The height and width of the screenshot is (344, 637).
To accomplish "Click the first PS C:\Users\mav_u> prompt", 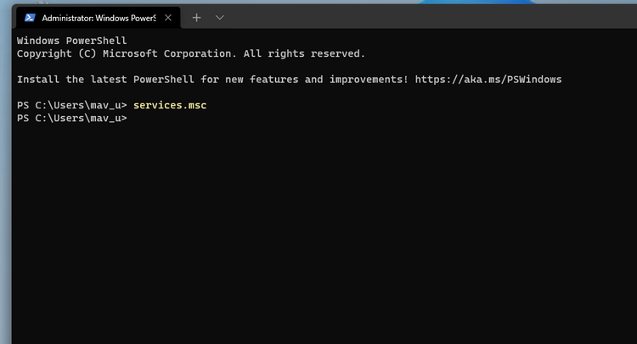I will pyautogui.click(x=71, y=105).
